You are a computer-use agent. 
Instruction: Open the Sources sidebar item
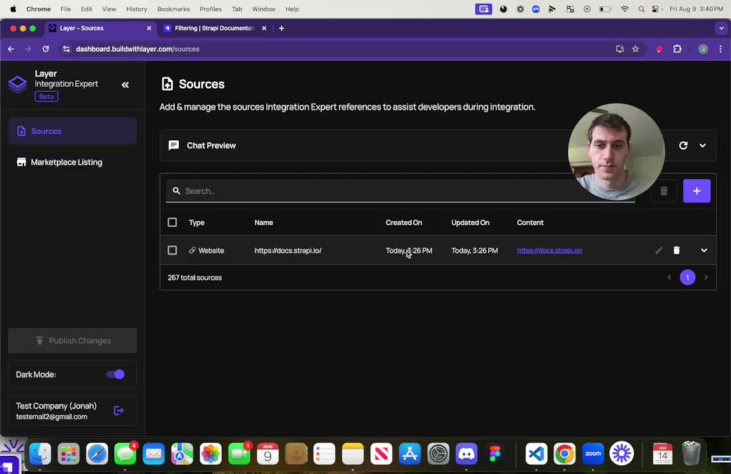pyautogui.click(x=72, y=131)
